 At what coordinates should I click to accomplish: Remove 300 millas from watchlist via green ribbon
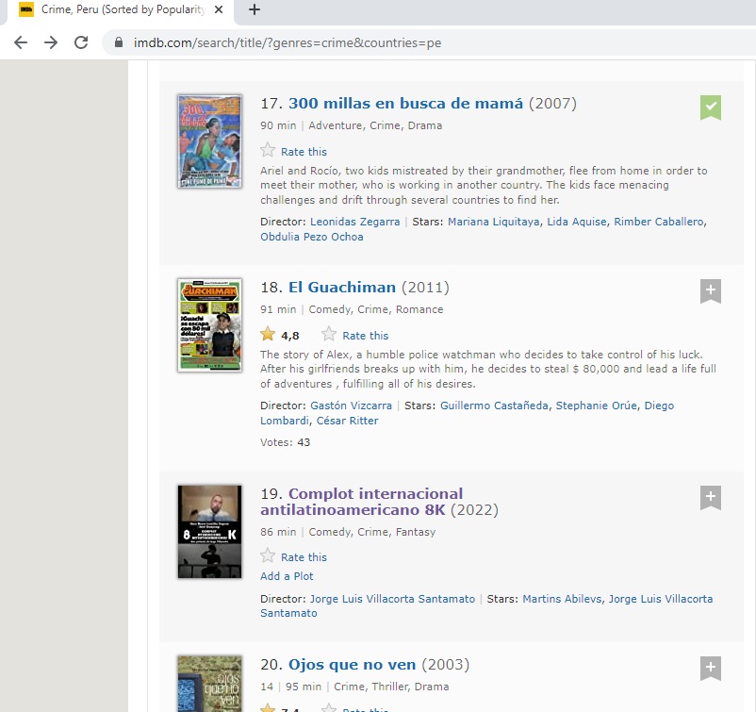click(710, 108)
